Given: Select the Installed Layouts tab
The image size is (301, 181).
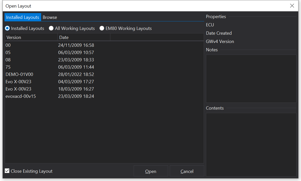Looking at the screenshot, I should coord(23,17).
